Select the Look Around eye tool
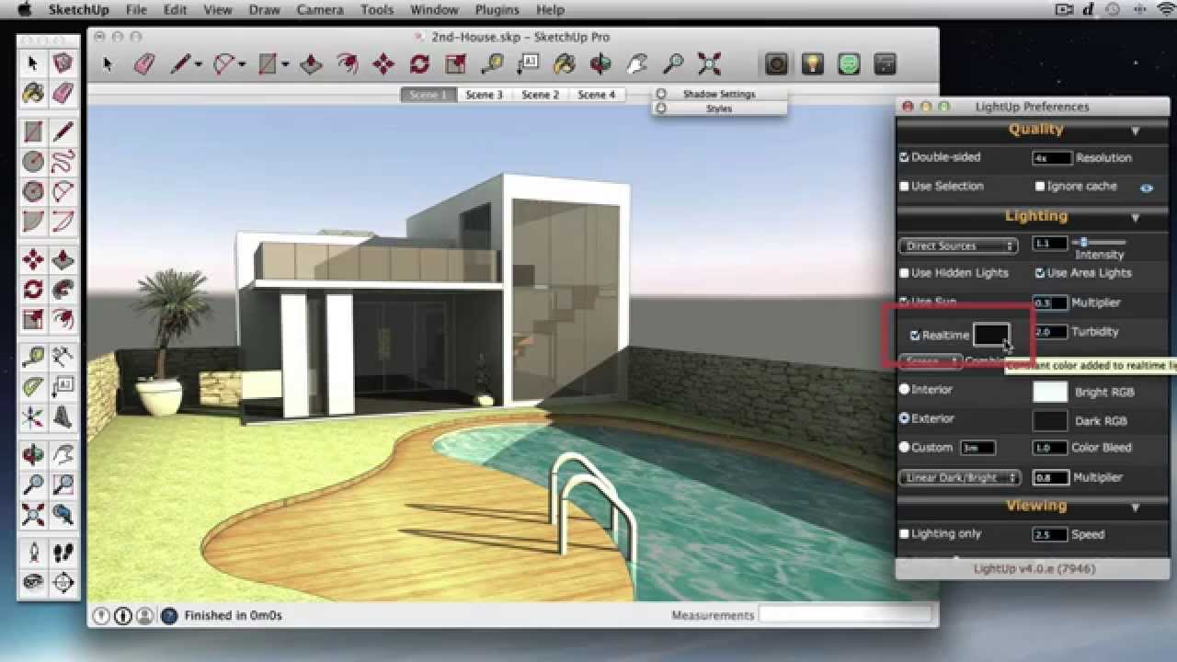Image resolution: width=1177 pixels, height=662 pixels. pos(33,581)
